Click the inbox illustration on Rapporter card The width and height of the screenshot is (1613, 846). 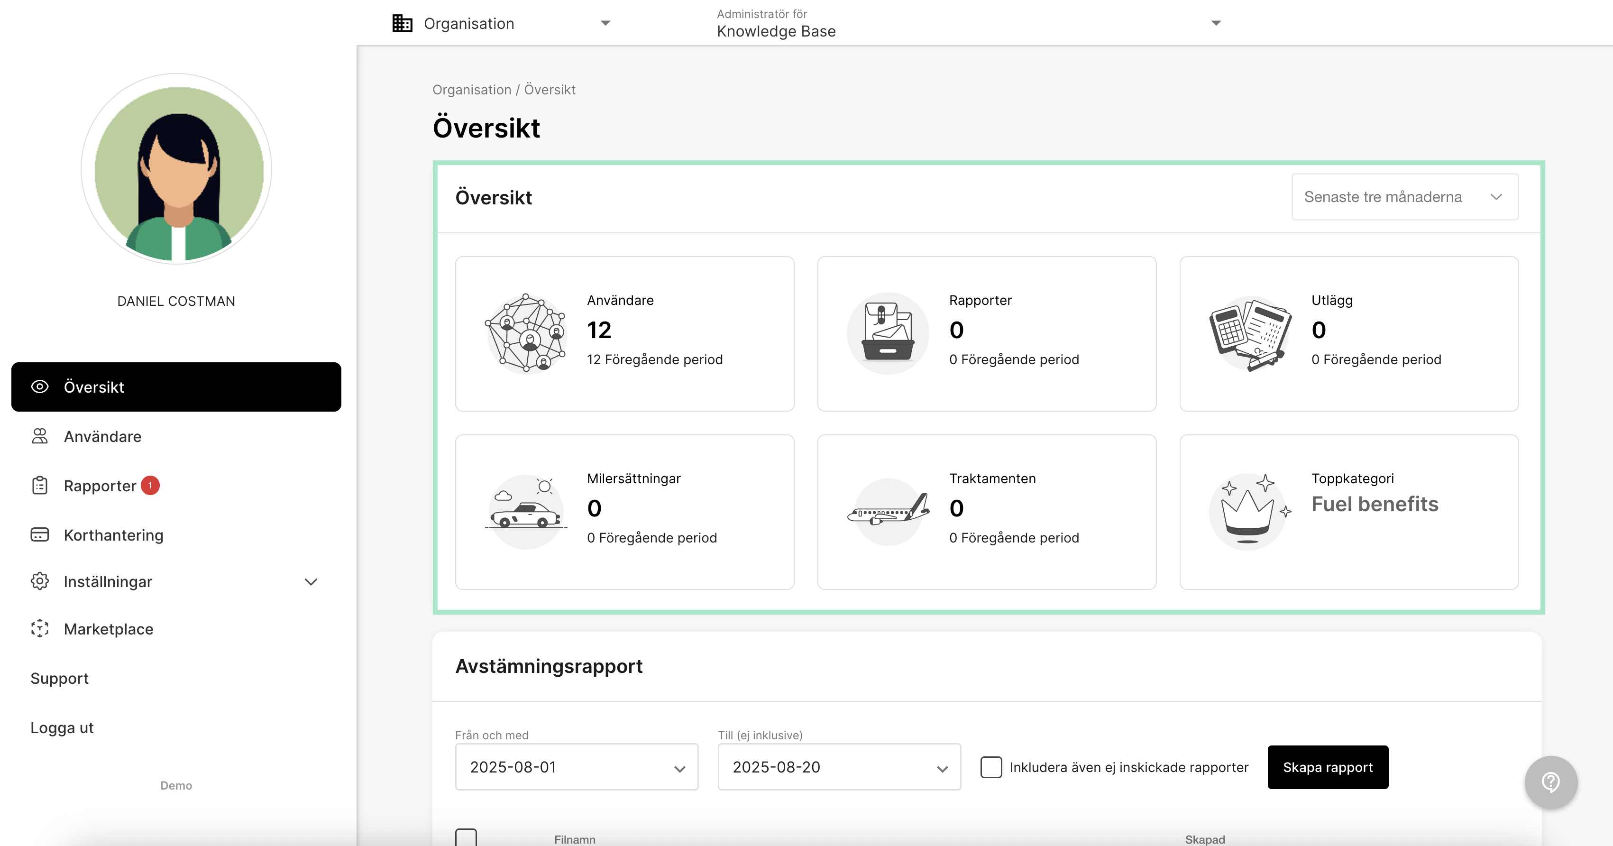pyautogui.click(x=888, y=333)
